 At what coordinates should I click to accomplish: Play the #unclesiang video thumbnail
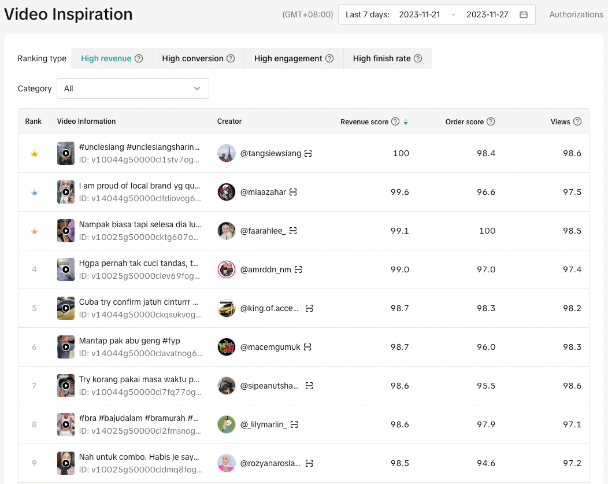click(x=66, y=153)
